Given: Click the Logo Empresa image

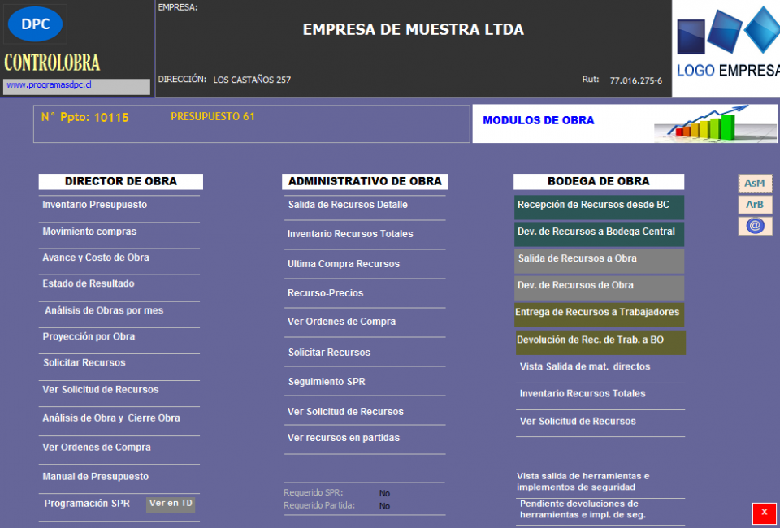Looking at the screenshot, I should 726,48.
